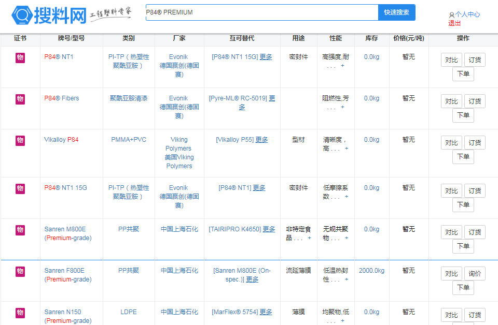Click certificate icon for P84® NT1 15G row

20,188
